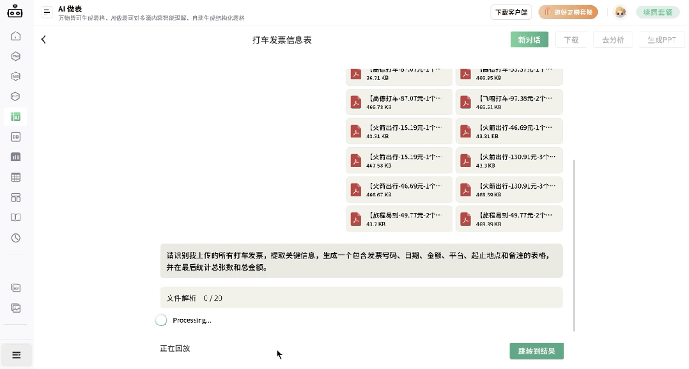Open the hamburger menu next to AI 做表
The height and width of the screenshot is (369, 689).
(47, 11)
